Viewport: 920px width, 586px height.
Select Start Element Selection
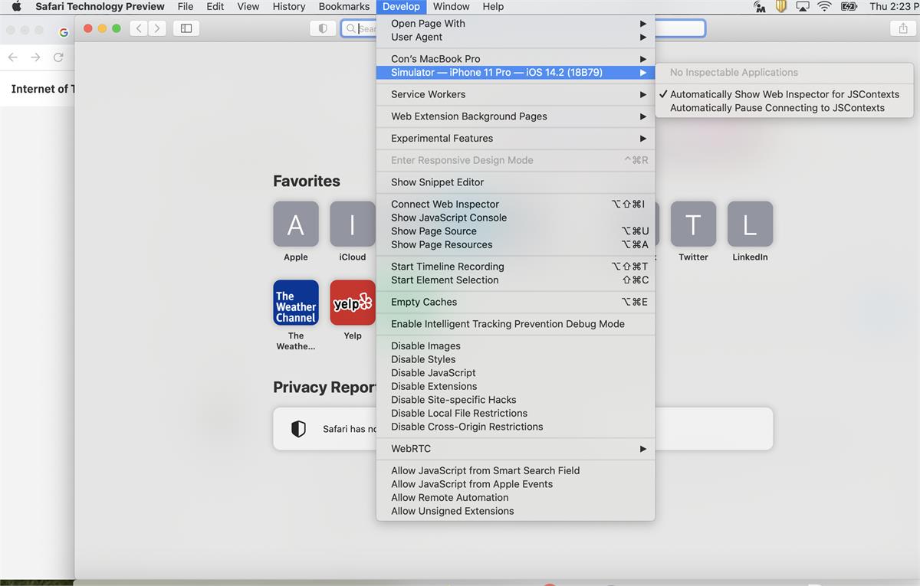[516, 280]
